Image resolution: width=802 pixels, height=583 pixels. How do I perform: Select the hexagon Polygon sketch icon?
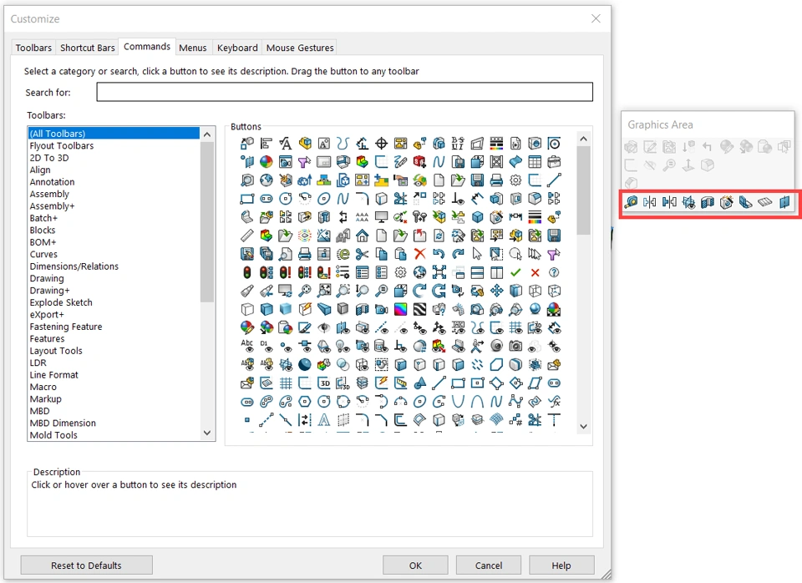point(304,402)
